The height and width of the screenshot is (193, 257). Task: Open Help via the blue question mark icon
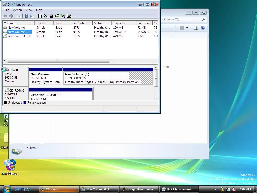[x=26, y=16]
